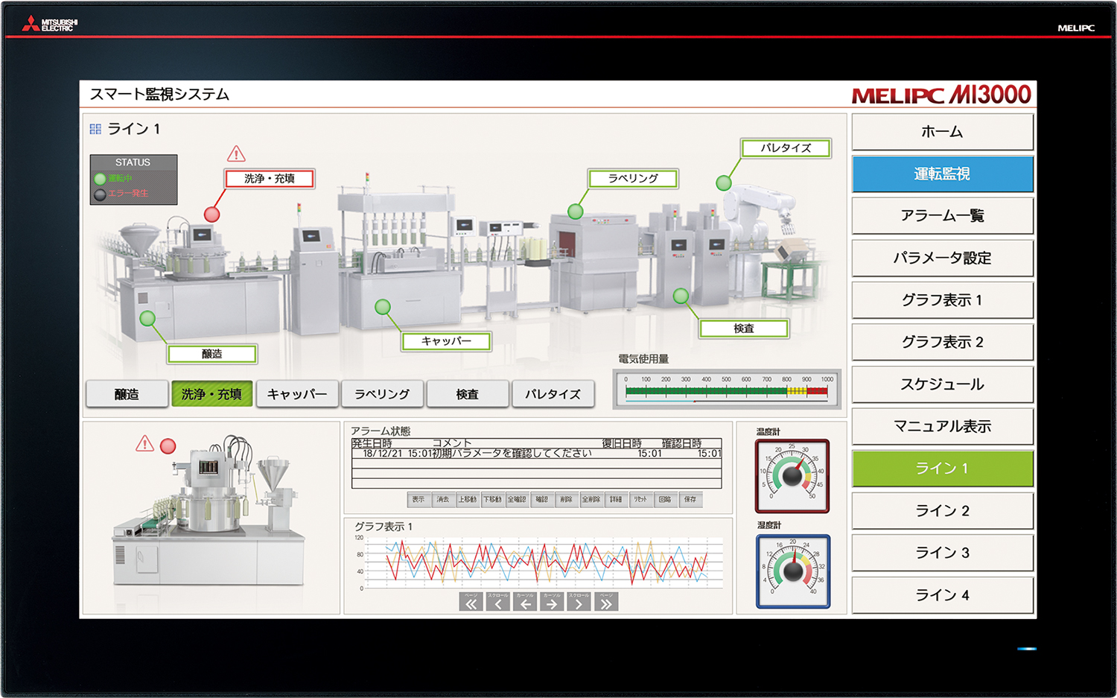Click the 削除 alarm button
Viewport: 1117px width, 698px height.
point(566,499)
